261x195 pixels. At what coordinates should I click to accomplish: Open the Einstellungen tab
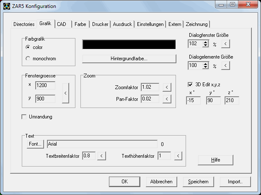click(150, 24)
